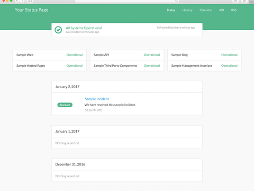The height and width of the screenshot is (191, 254).
Task: Open the RSS feed link
Action: pyautogui.click(x=234, y=10)
